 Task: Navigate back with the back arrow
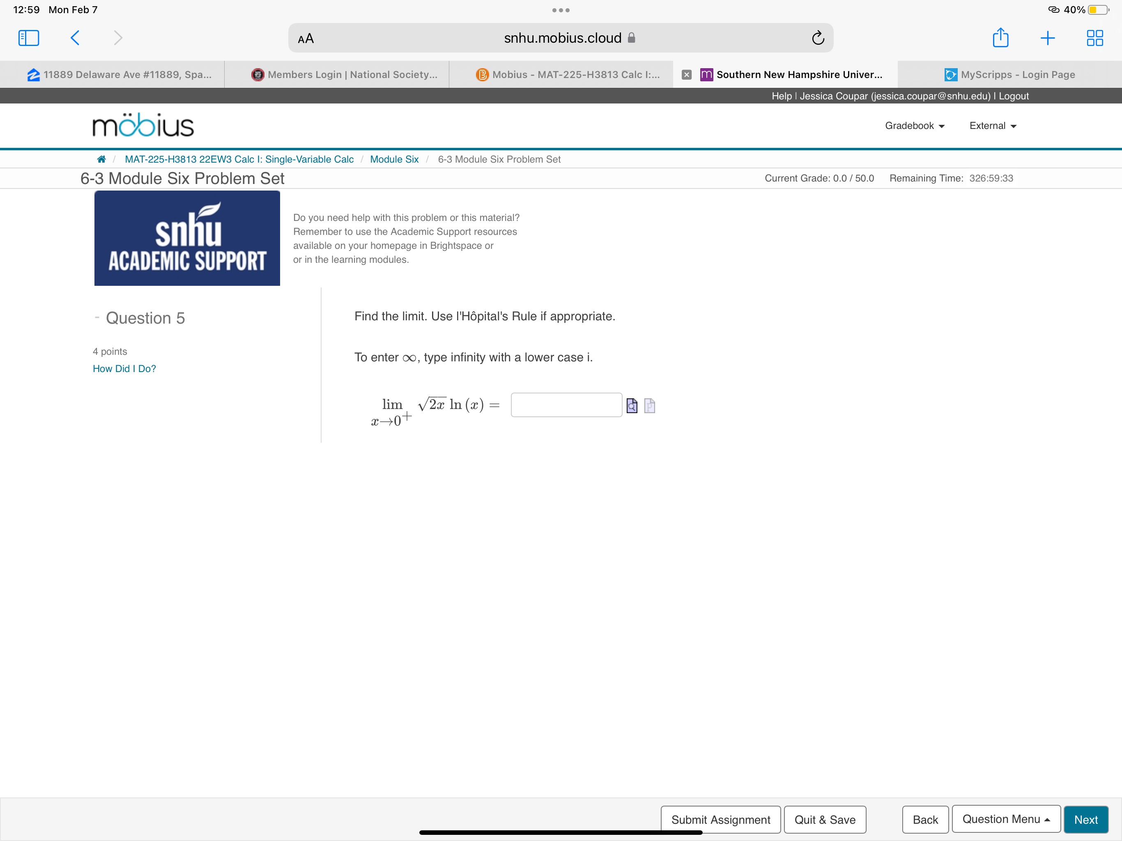click(x=75, y=37)
